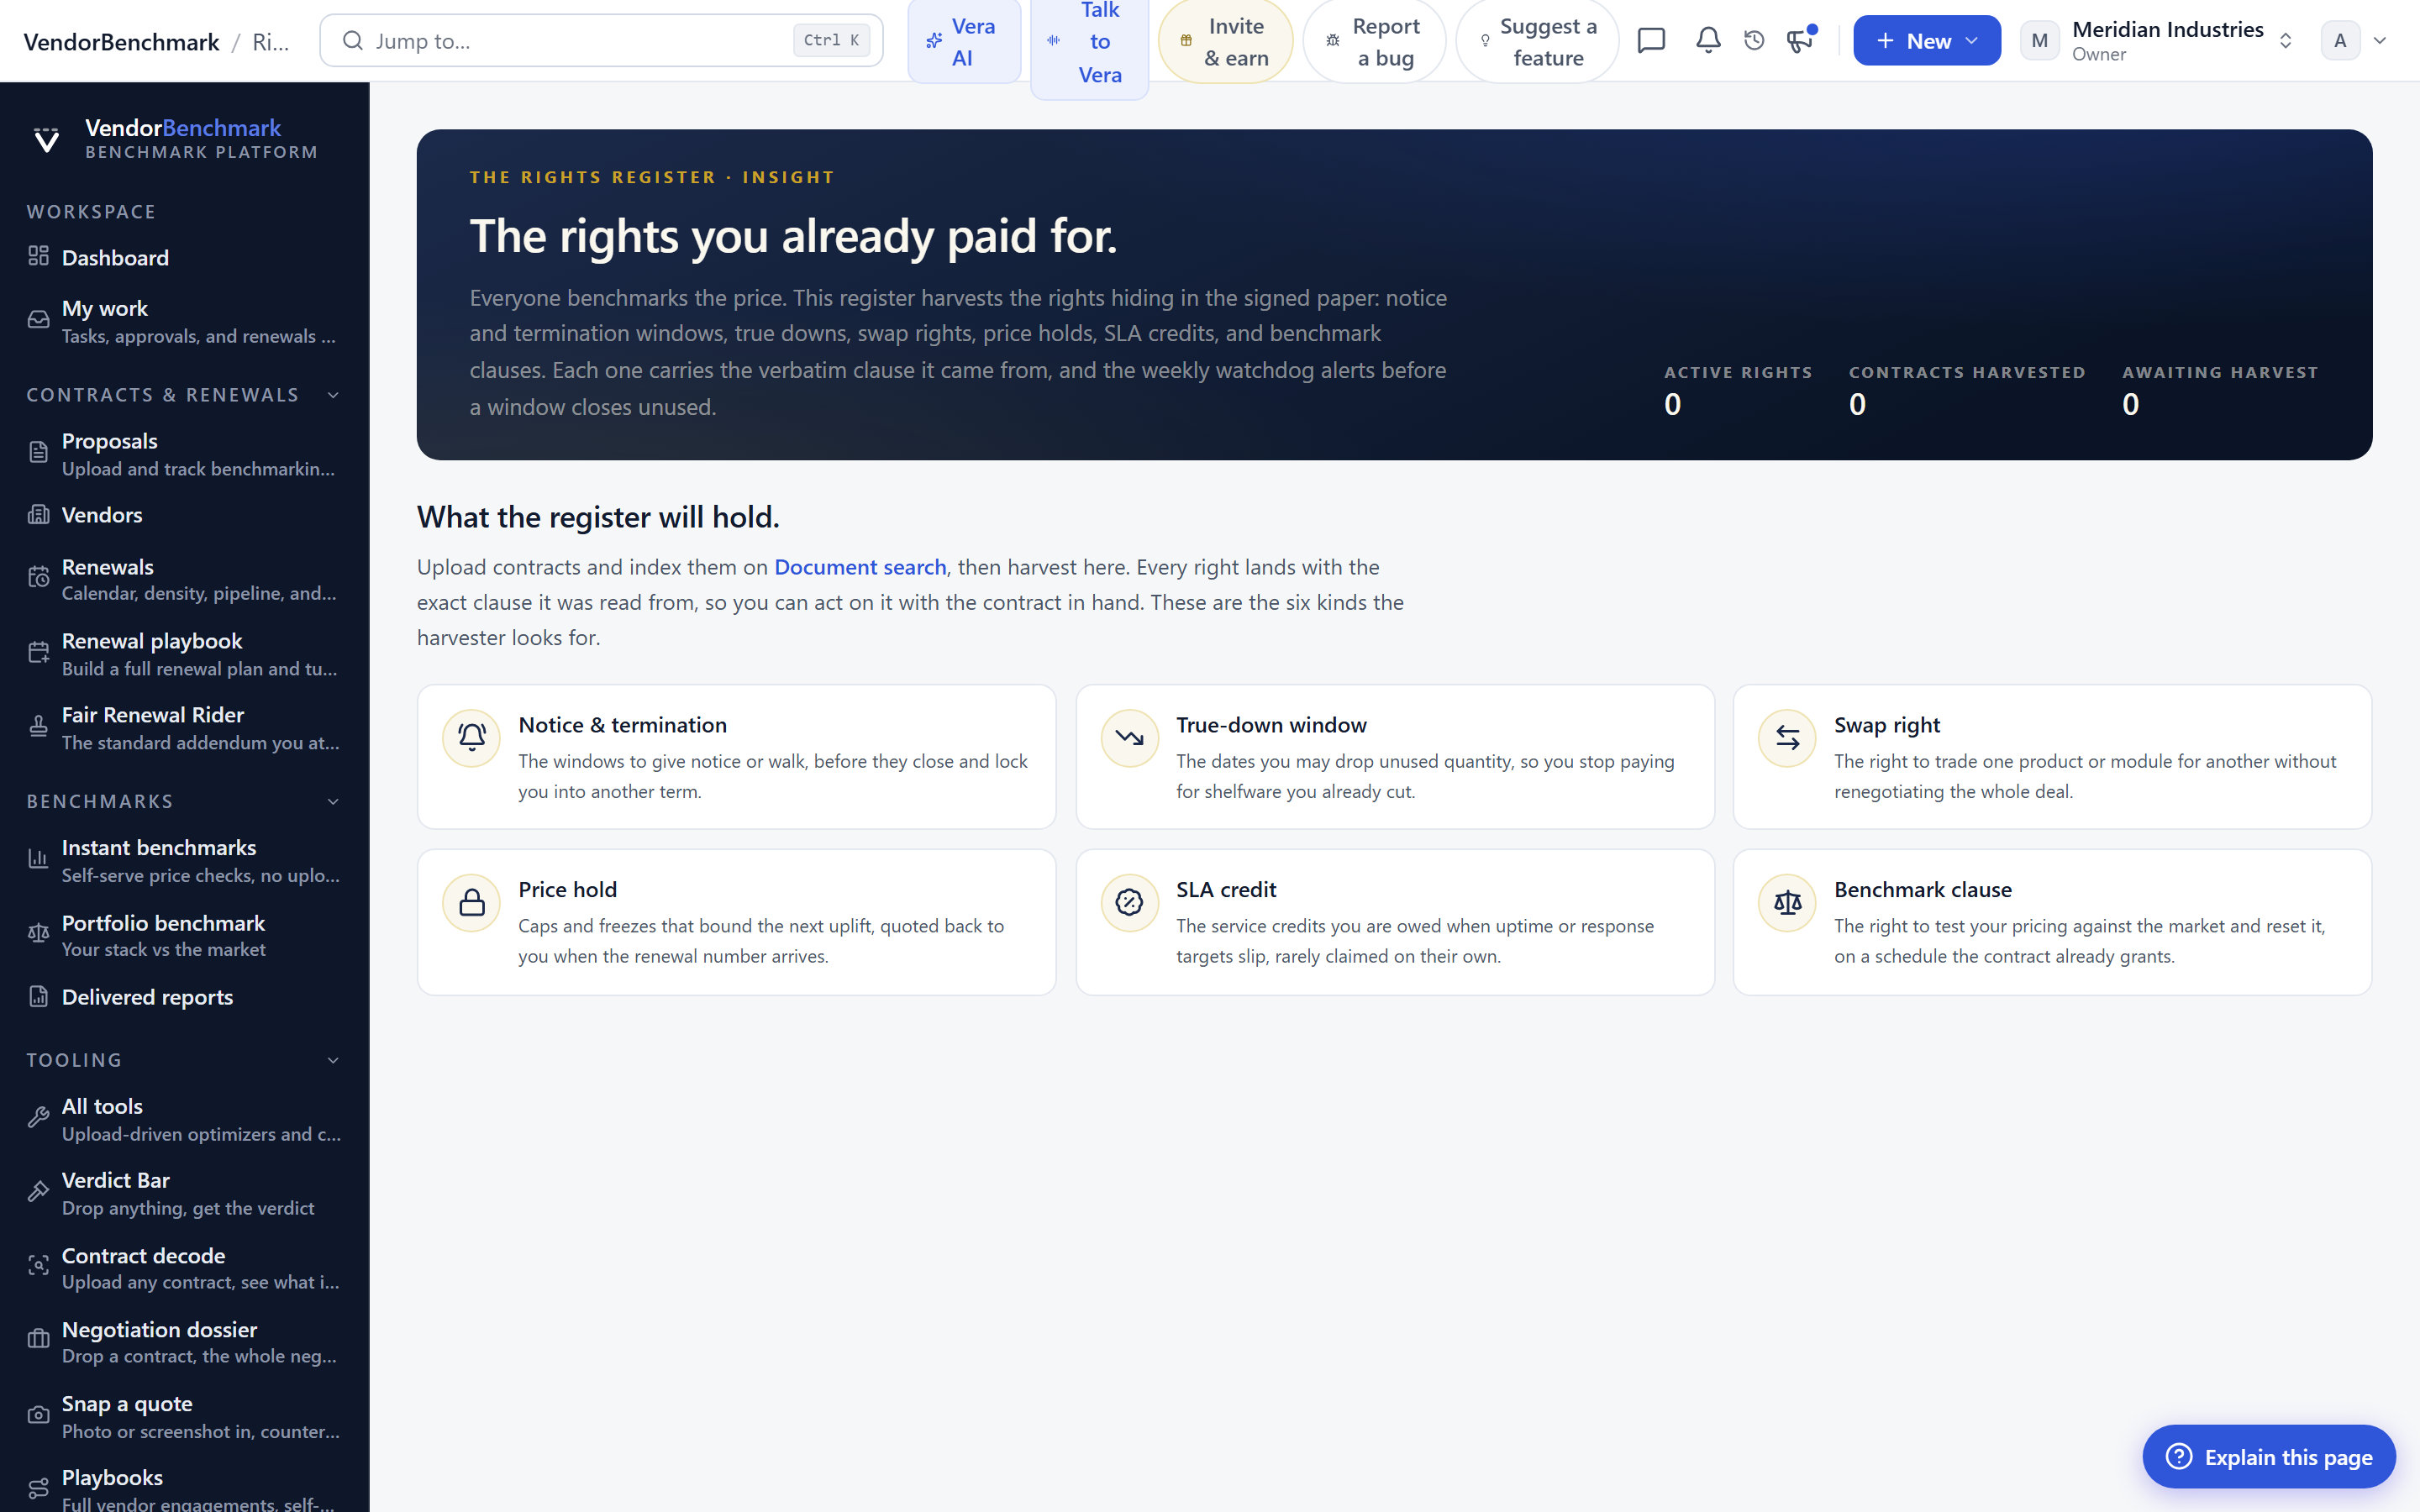Click the Benchmark clause card
Image resolution: width=2420 pixels, height=1512 pixels.
2052,922
